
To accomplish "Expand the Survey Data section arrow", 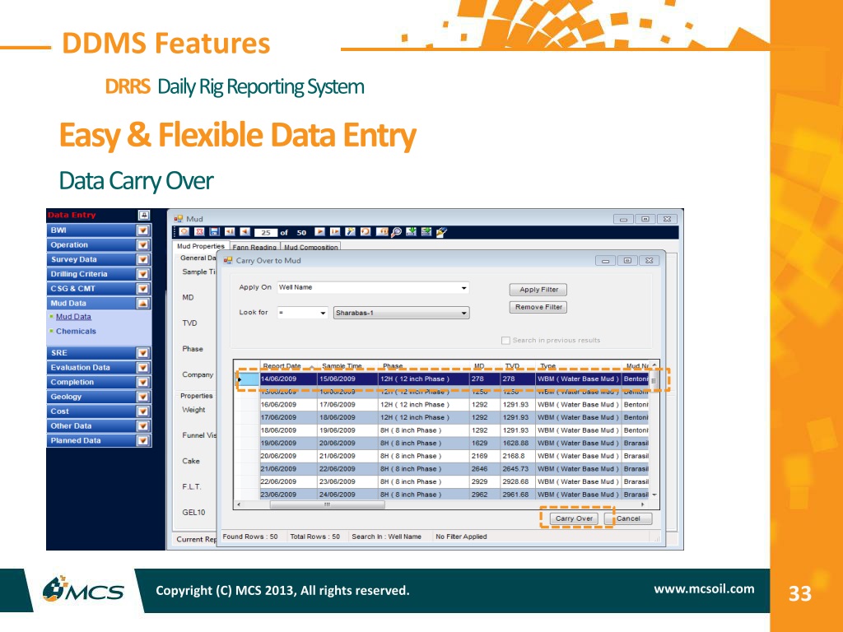I will tap(142, 259).
